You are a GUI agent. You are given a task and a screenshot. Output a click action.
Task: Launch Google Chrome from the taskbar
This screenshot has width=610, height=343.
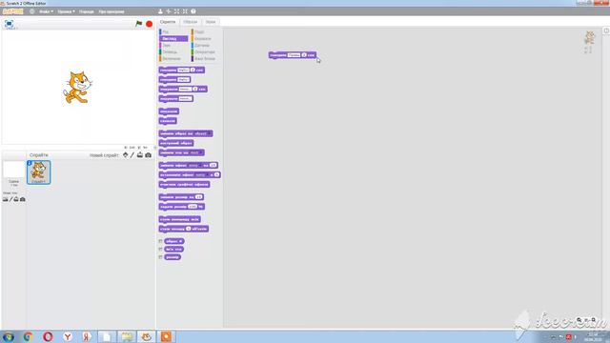28,336
